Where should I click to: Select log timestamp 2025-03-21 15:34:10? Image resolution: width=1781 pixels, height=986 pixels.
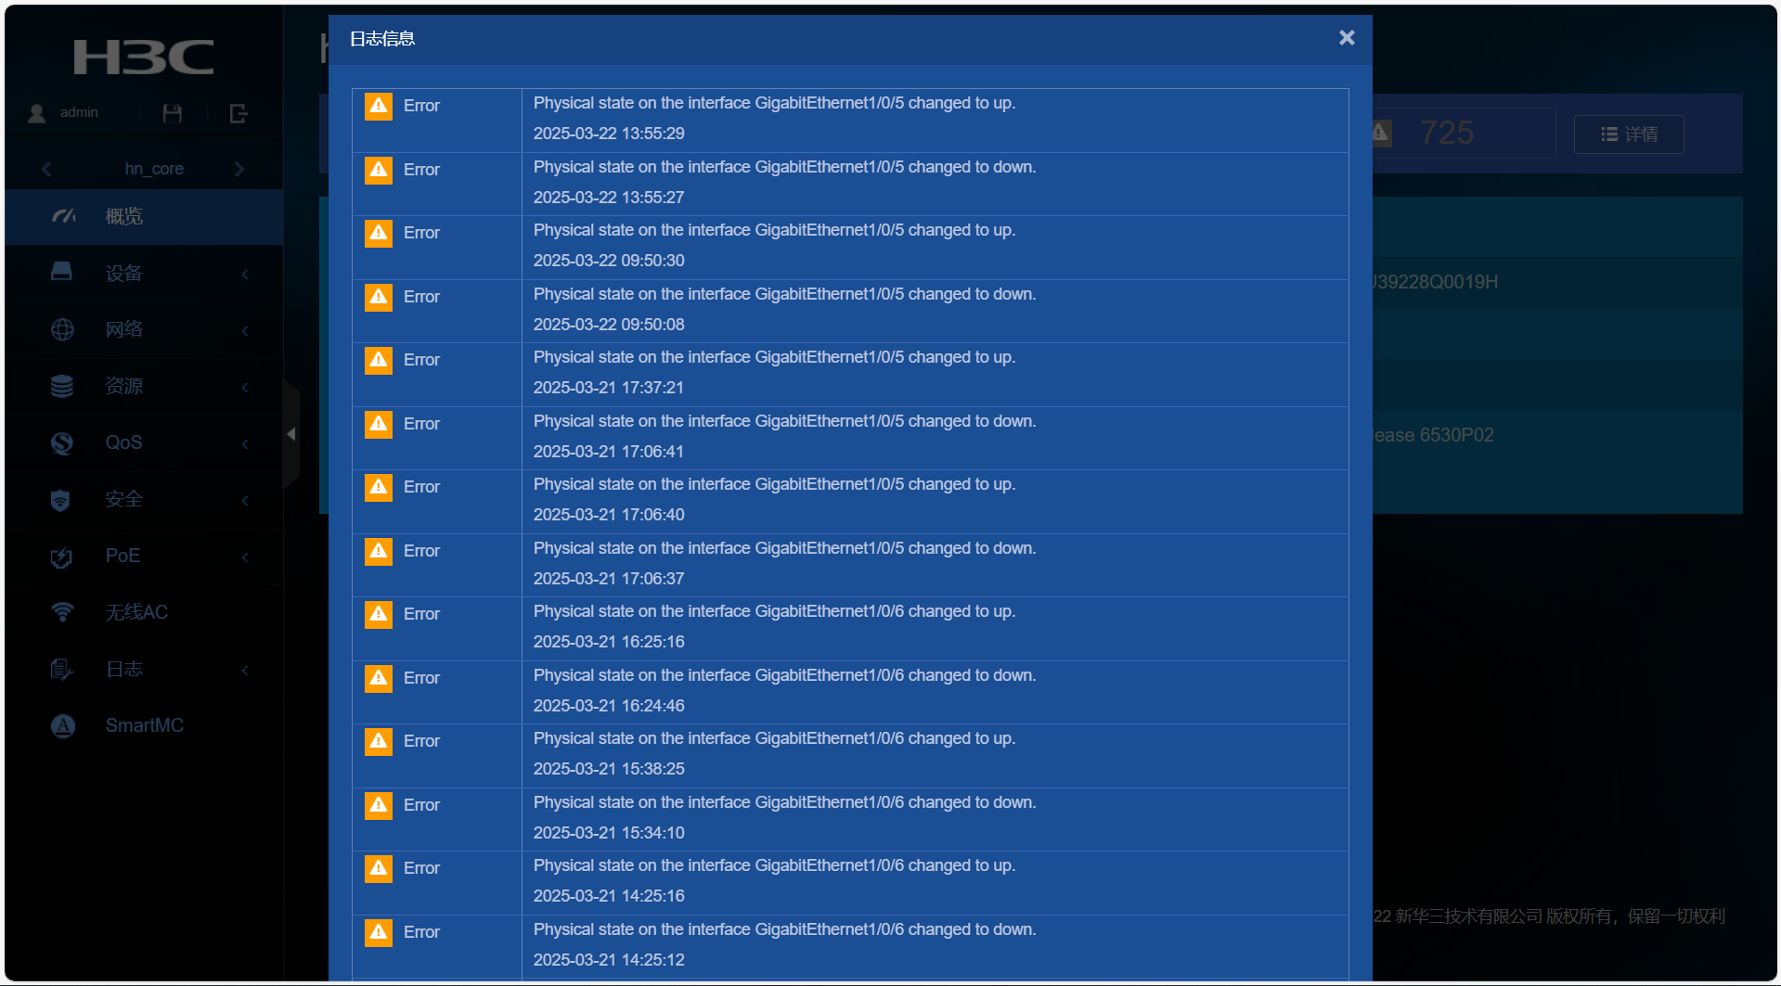(609, 833)
